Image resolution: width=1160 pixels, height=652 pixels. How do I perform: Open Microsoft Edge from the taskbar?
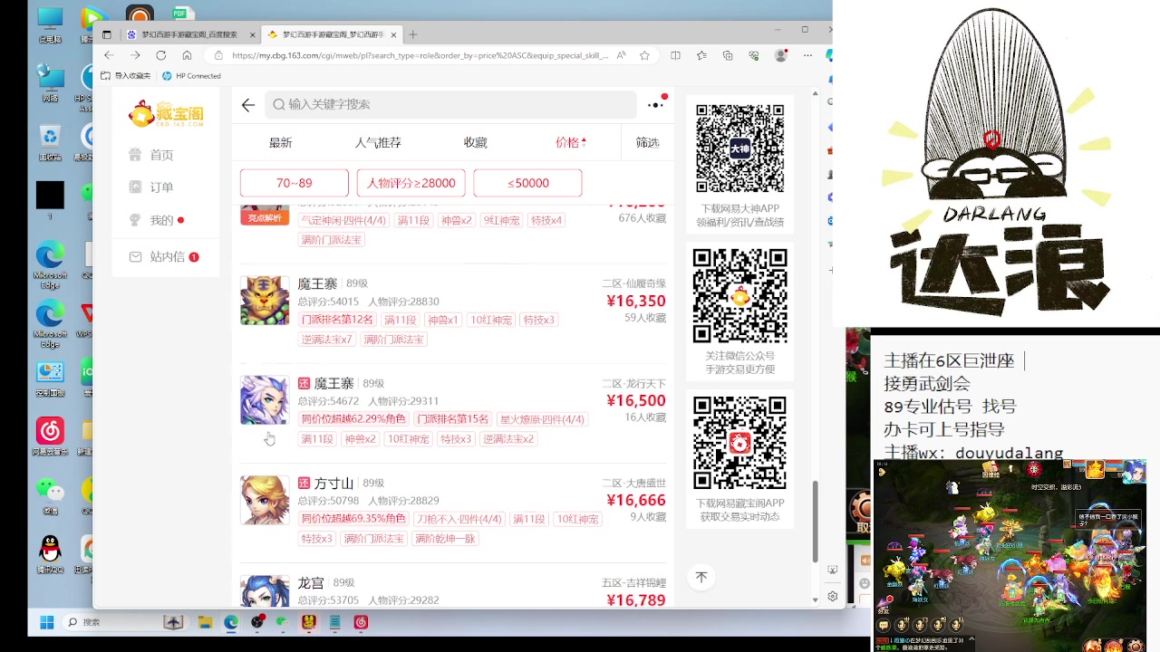pyautogui.click(x=231, y=622)
